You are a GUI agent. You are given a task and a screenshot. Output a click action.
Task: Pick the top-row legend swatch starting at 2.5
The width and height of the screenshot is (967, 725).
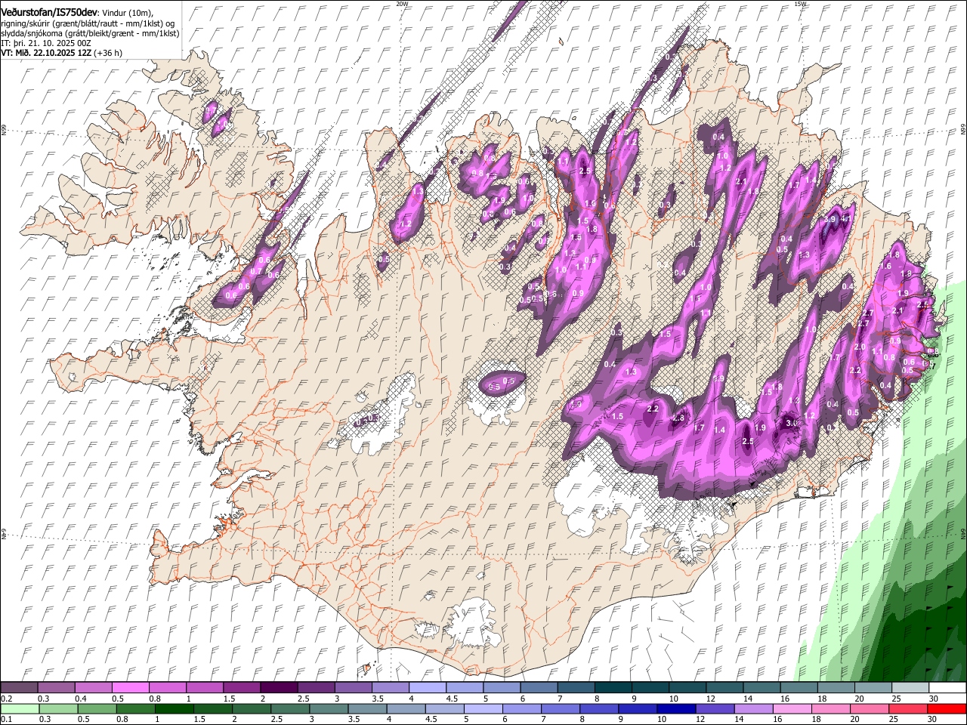(x=315, y=688)
